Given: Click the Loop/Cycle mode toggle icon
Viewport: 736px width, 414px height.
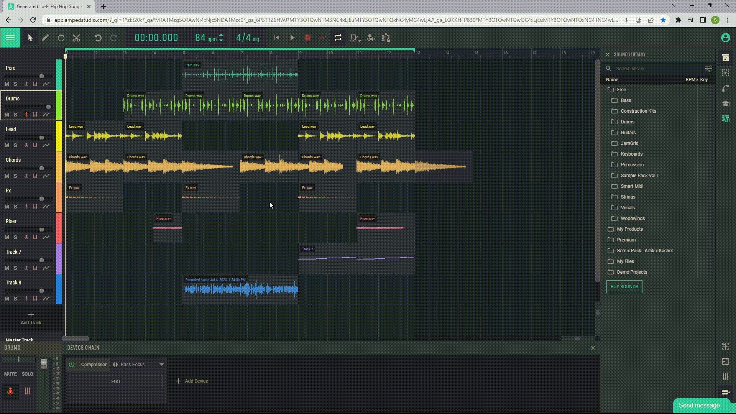Looking at the screenshot, I should [x=338, y=38].
